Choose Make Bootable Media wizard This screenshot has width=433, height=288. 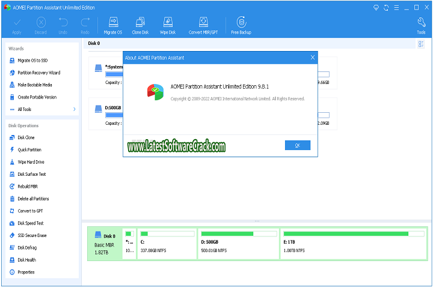34,85
